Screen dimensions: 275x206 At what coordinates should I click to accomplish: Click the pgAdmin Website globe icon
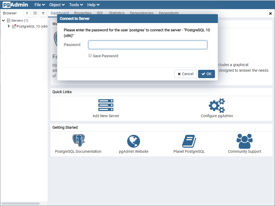pos(134,141)
